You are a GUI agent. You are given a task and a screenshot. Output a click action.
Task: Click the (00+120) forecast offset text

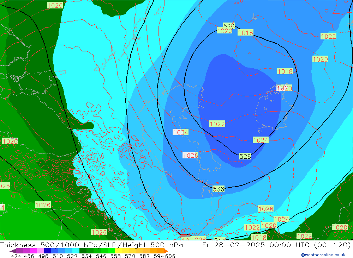point(332,245)
